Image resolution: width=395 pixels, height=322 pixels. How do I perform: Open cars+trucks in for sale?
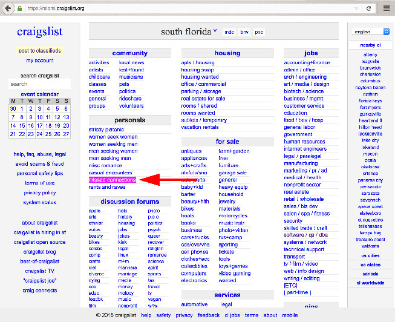[195, 237]
